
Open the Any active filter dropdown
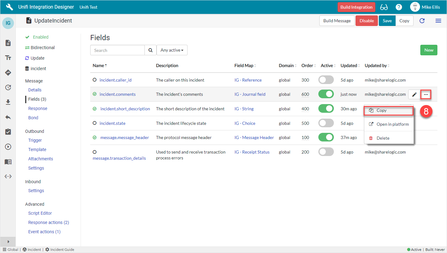[x=172, y=50]
